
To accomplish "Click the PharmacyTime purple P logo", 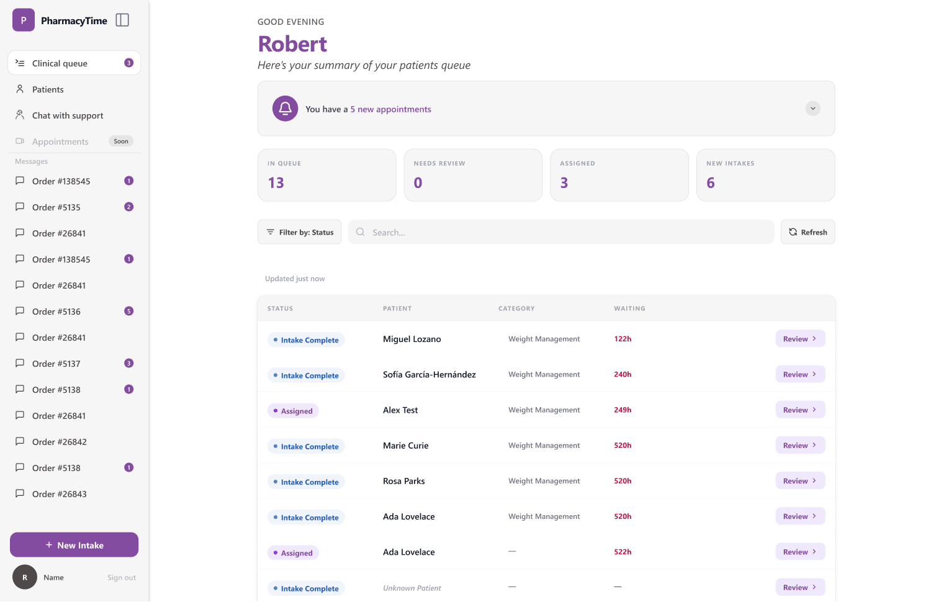I will 24,20.
